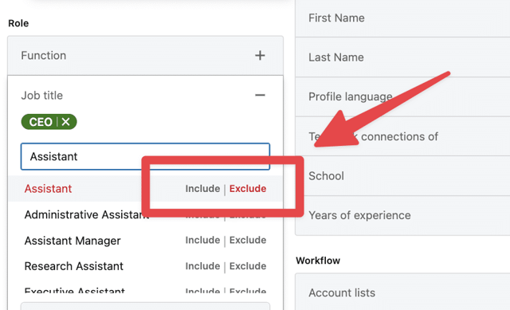Click the Assistant job title input field

pyautogui.click(x=145, y=156)
